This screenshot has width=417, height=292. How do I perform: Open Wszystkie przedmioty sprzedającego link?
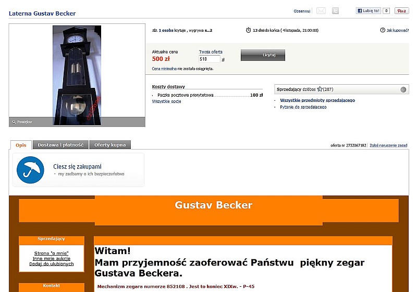[x=317, y=100]
